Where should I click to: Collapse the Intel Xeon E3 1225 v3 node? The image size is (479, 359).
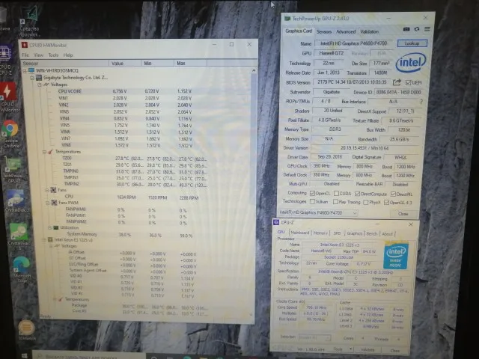pyautogui.click(x=44, y=240)
